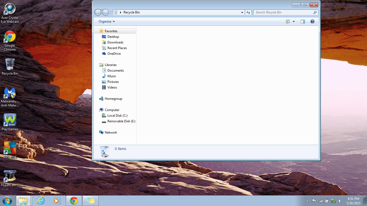Open the taskbar clock and date
The width and height of the screenshot is (367, 206).
(353, 201)
